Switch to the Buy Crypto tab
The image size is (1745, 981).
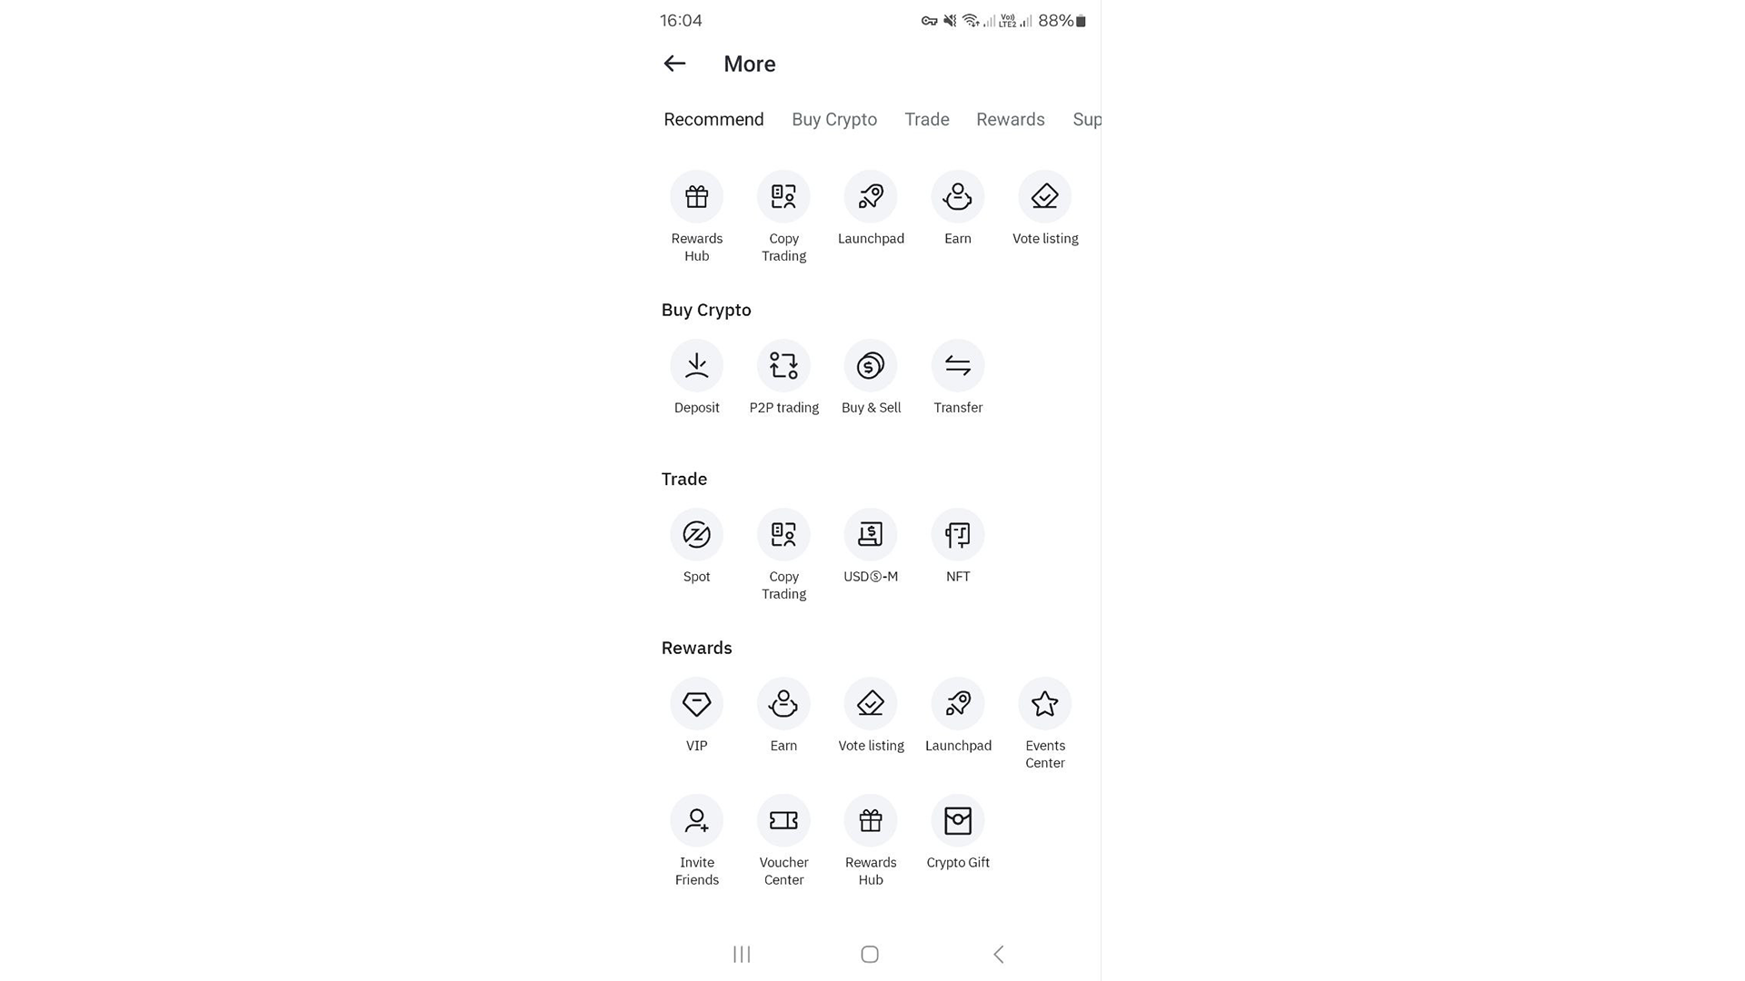pos(834,119)
